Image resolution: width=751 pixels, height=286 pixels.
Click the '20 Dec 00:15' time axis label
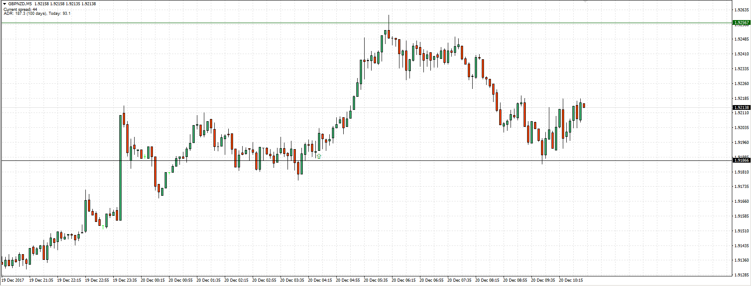click(x=152, y=280)
